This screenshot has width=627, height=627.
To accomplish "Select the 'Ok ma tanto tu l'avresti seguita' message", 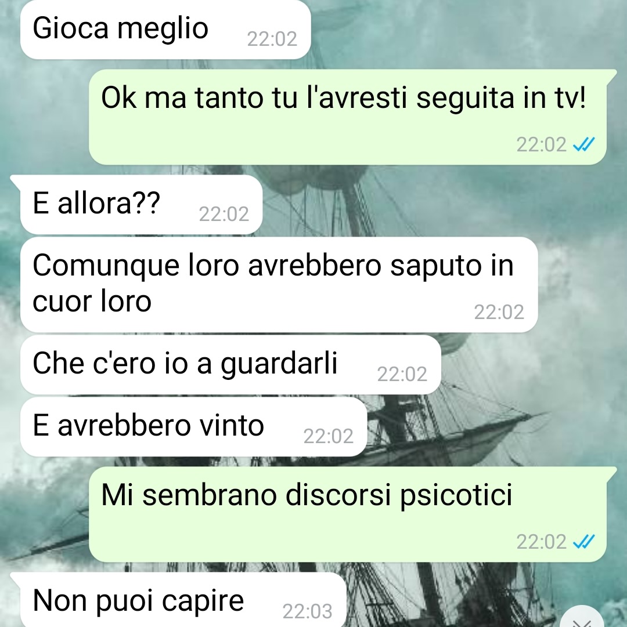I will click(348, 117).
